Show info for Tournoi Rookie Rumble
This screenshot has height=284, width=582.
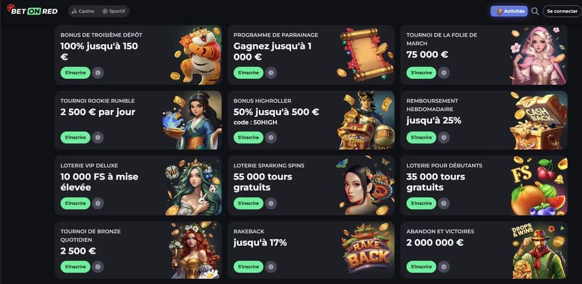click(98, 138)
